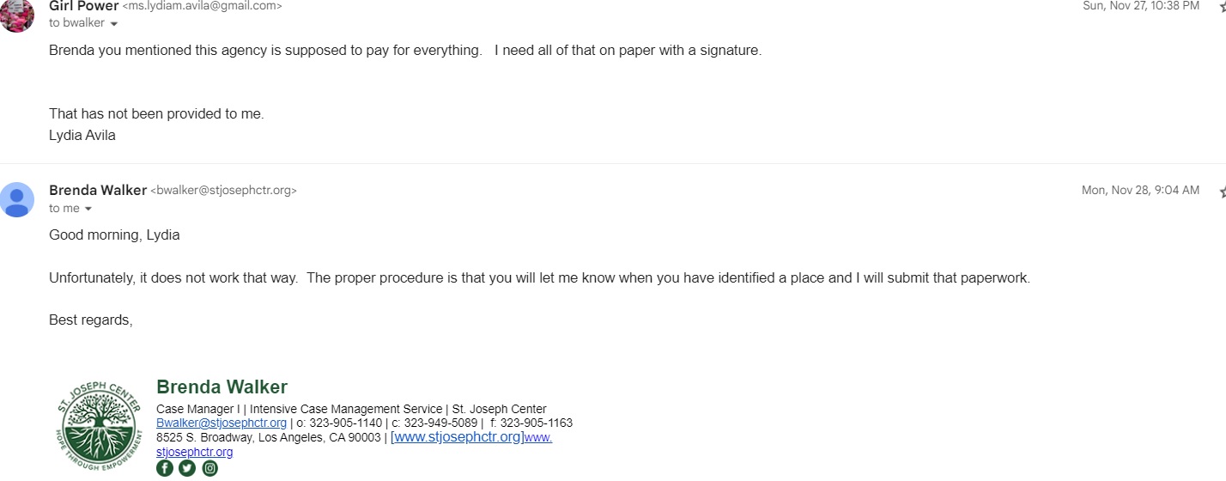Click the Girl Power profile avatar
Image resolution: width=1226 pixels, height=481 pixels.
(17, 15)
